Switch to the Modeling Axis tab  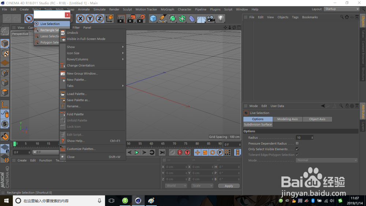[287, 119]
